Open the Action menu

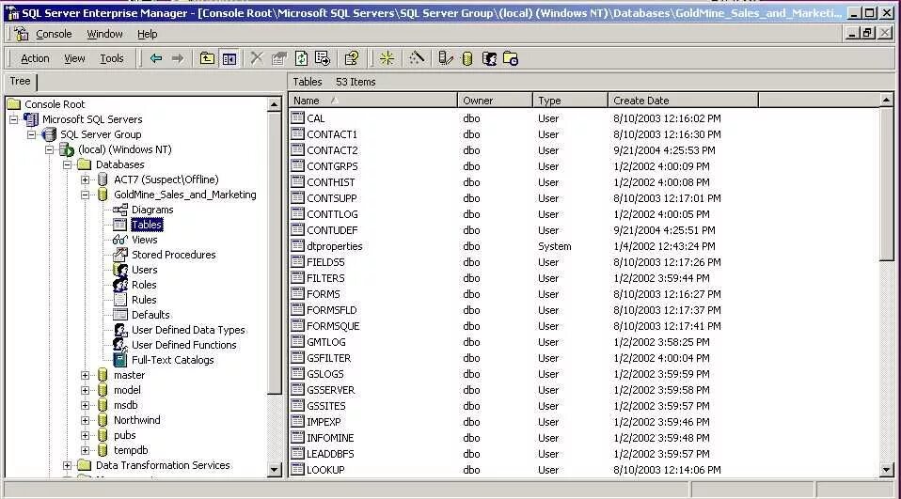pos(35,58)
